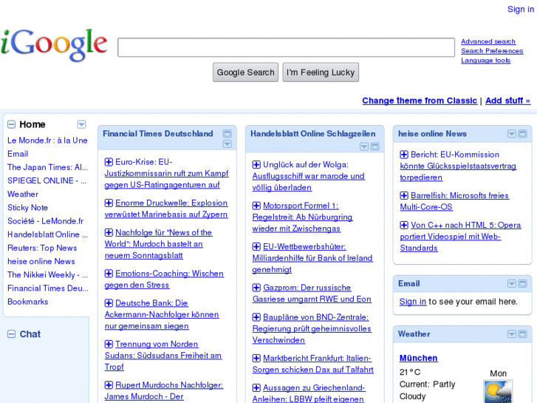The image size is (537, 403).
Task: Open Advanced search link
Action: pos(488,41)
